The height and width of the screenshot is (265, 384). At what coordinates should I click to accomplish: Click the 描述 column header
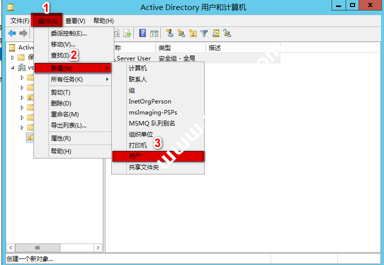pyautogui.click(x=243, y=47)
